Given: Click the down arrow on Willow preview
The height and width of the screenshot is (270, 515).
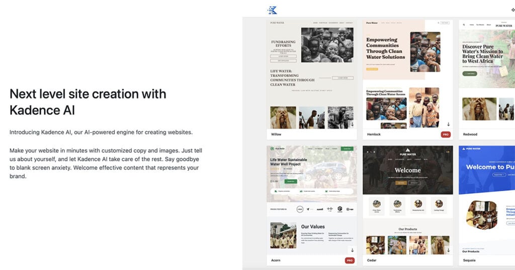Looking at the screenshot, I should pos(352,124).
